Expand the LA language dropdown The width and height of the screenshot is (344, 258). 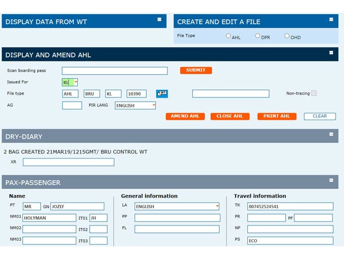tap(217, 207)
